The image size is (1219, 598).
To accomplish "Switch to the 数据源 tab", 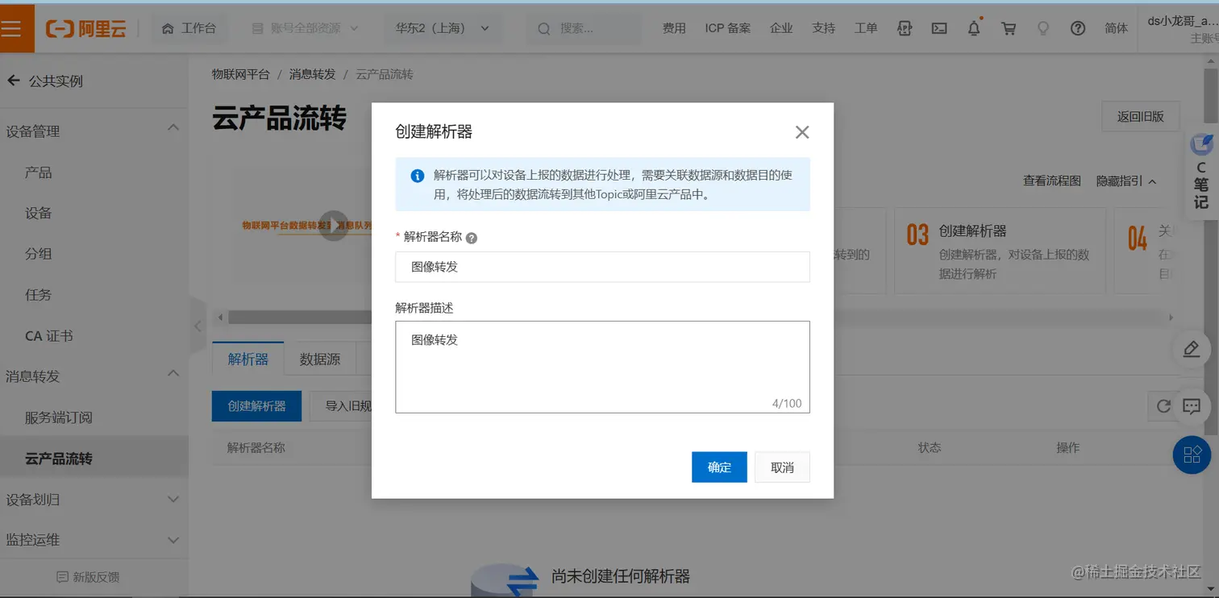I will click(x=321, y=358).
